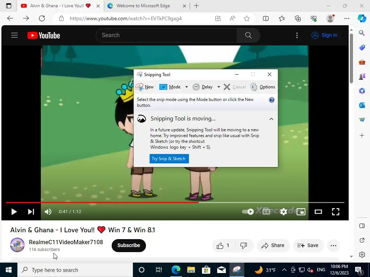The width and height of the screenshot is (370, 277).
Task: Open Edge profile avatar
Action: point(330,18)
